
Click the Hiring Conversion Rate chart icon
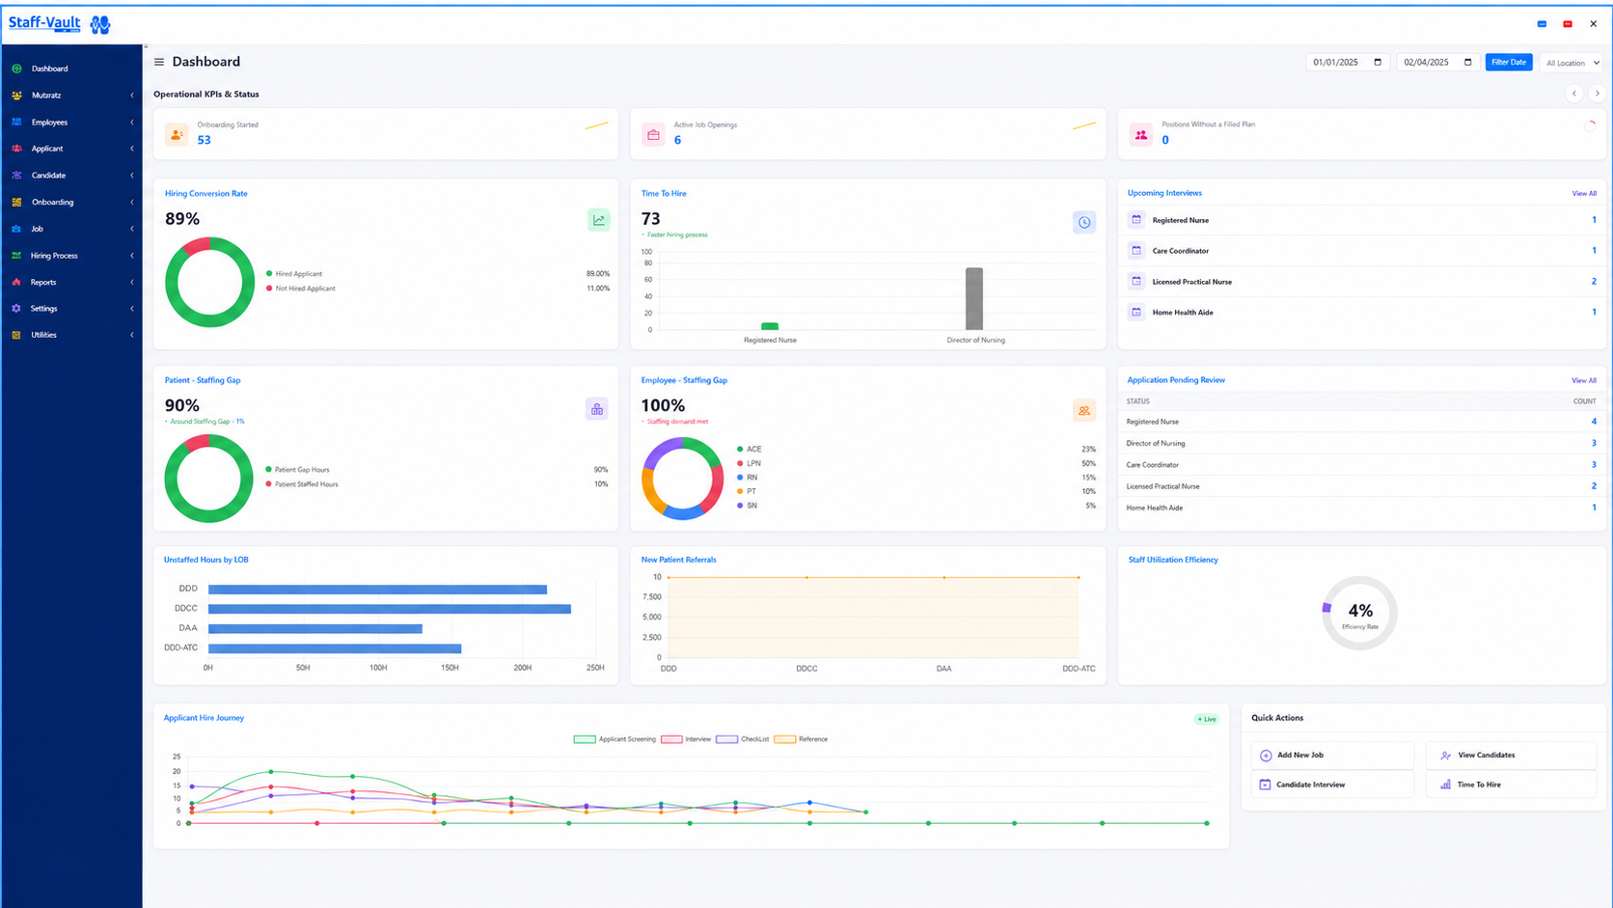click(599, 220)
